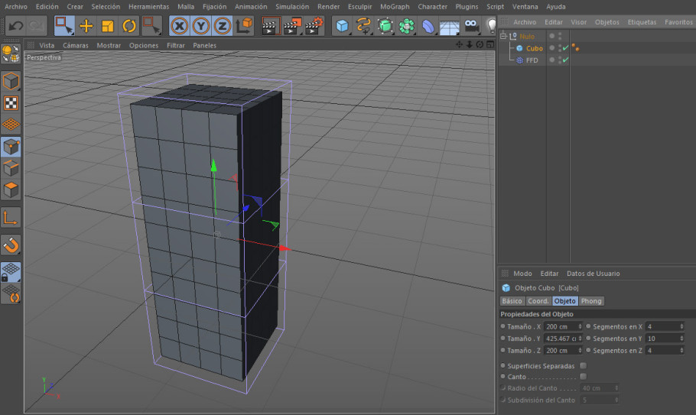Select the Live Selection tool
The image size is (696, 415).
[64, 26]
